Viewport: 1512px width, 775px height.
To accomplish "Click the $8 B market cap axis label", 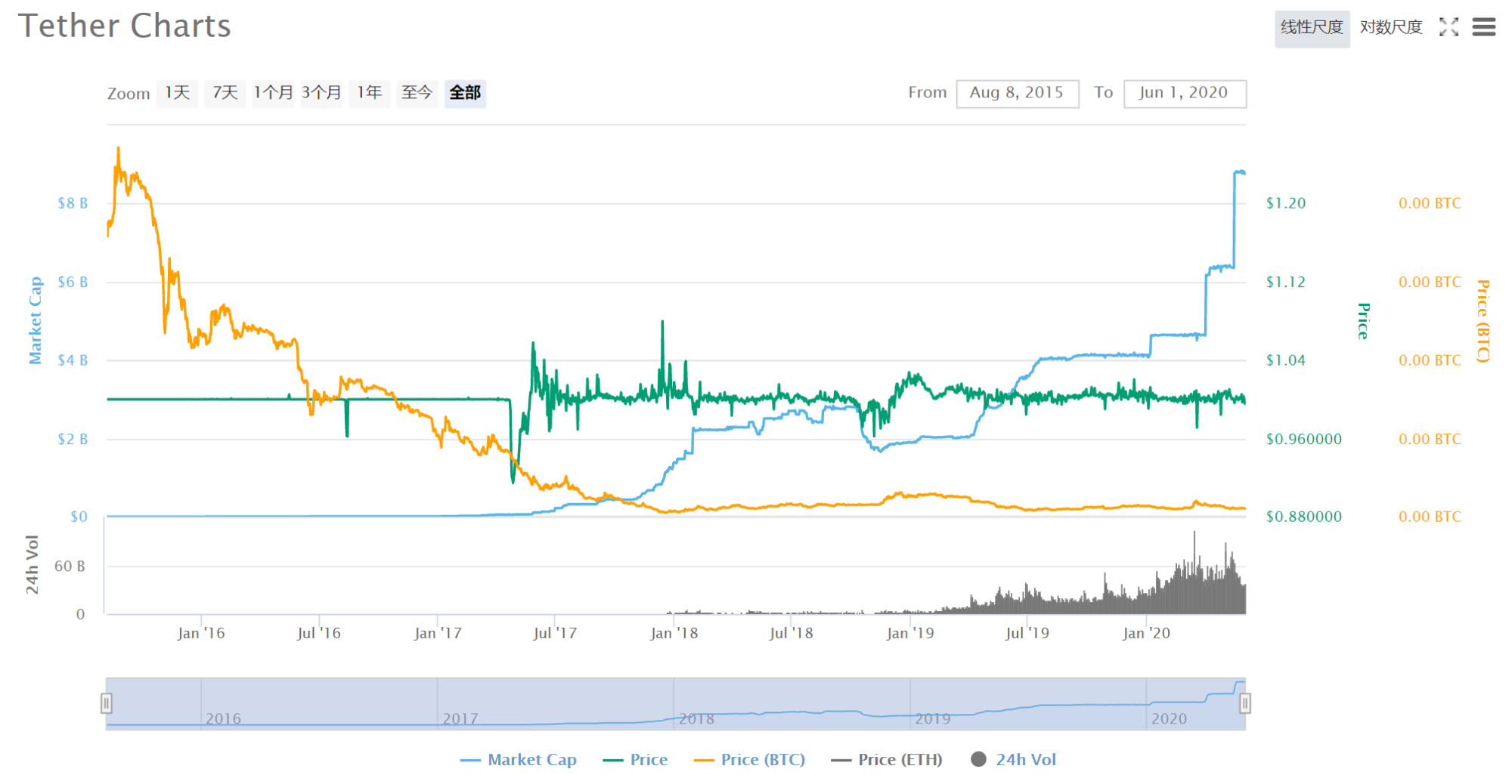I will tap(73, 203).
